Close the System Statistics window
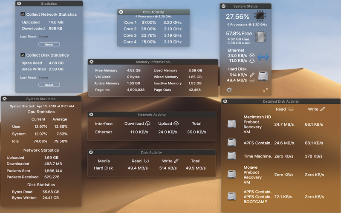The image size is (341, 213). click(4, 99)
